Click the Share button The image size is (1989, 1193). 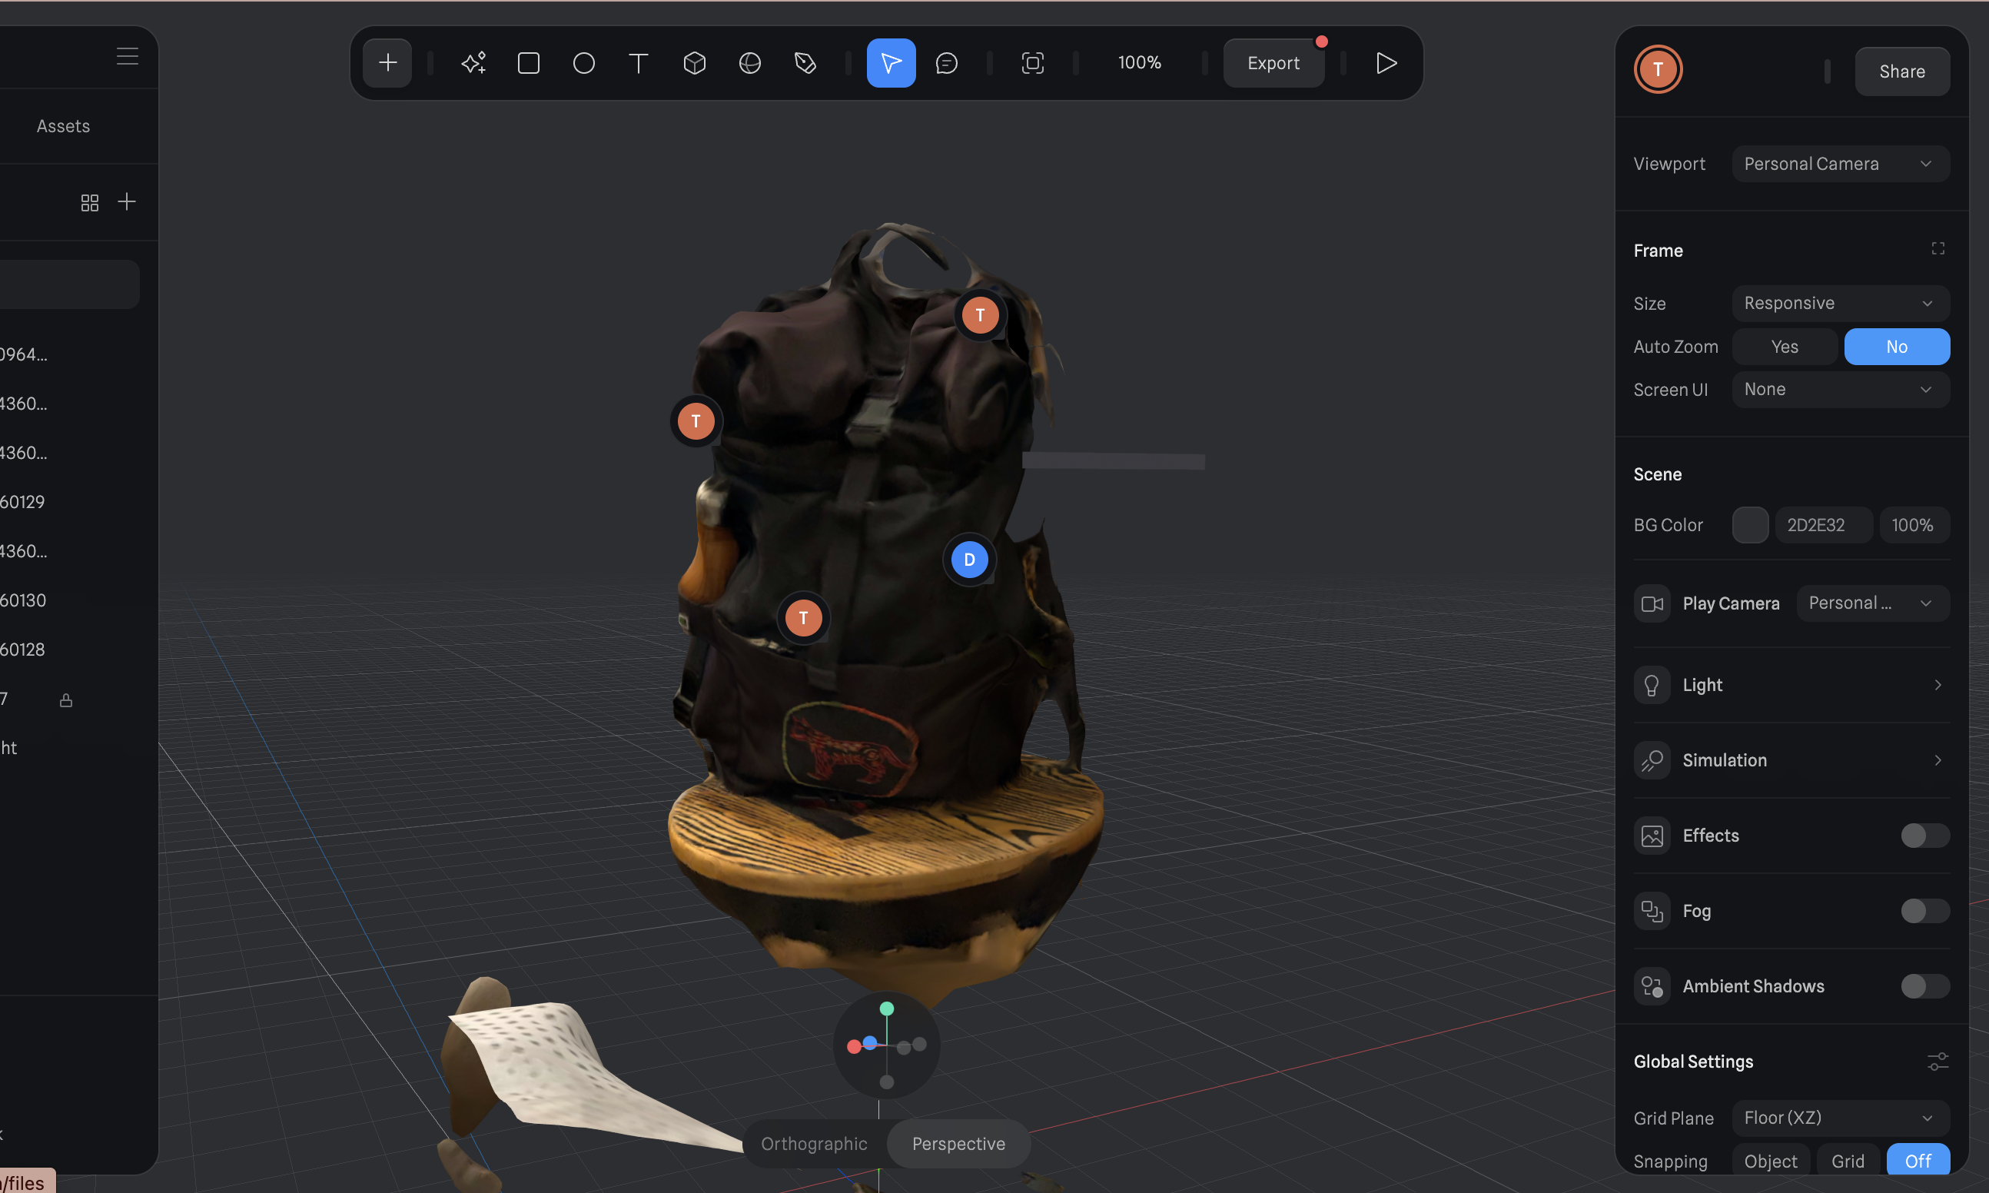[1901, 71]
